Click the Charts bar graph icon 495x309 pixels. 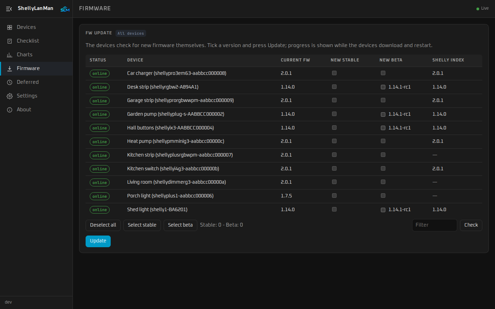pyautogui.click(x=10, y=55)
